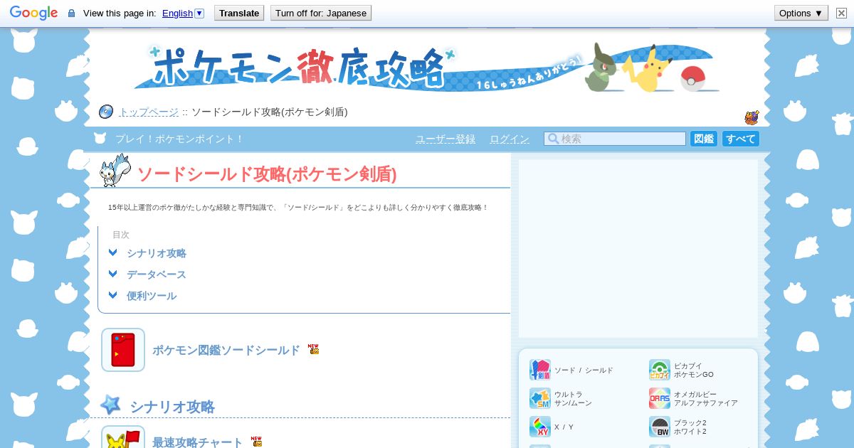The image size is (854, 448).
Task: Click the Poké Ball image in header
Action: 692,78
